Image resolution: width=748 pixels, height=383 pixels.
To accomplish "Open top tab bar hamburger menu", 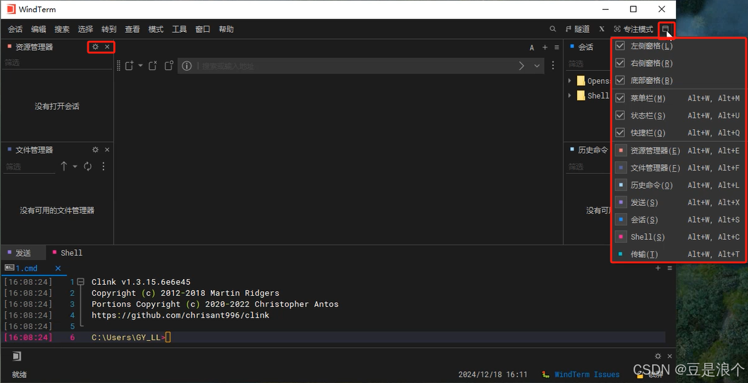I will coord(557,47).
